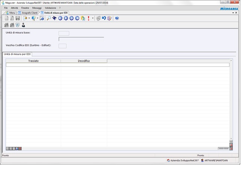Viewport: 241px width, 169px height.
Task: Click the user figure icon in second toolbar
Action: coord(23,25)
